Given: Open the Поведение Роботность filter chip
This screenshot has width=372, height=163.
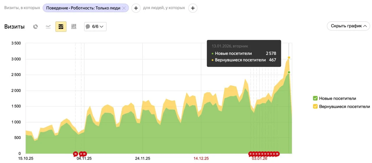Looking at the screenshot, I should (83, 8).
